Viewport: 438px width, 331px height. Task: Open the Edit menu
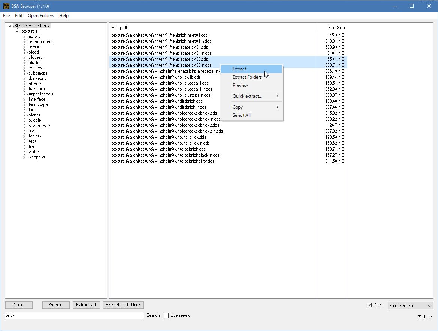point(19,16)
